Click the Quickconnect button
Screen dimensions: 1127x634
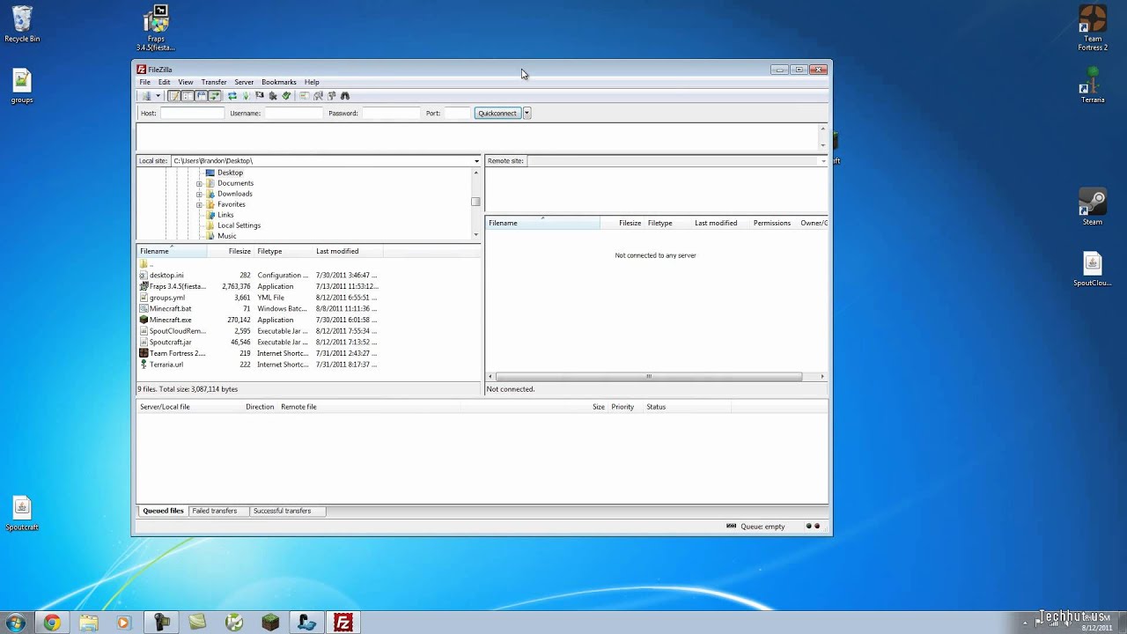497,113
